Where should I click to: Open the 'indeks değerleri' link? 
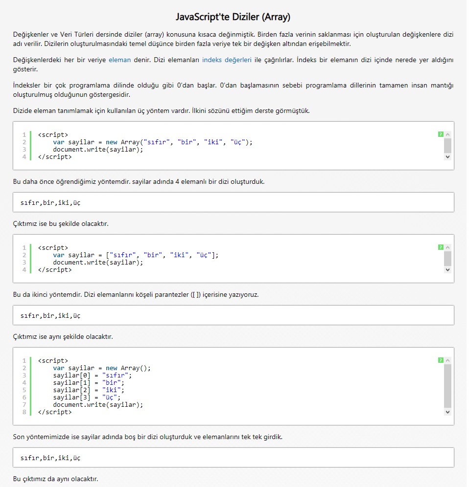pyautogui.click(x=227, y=60)
